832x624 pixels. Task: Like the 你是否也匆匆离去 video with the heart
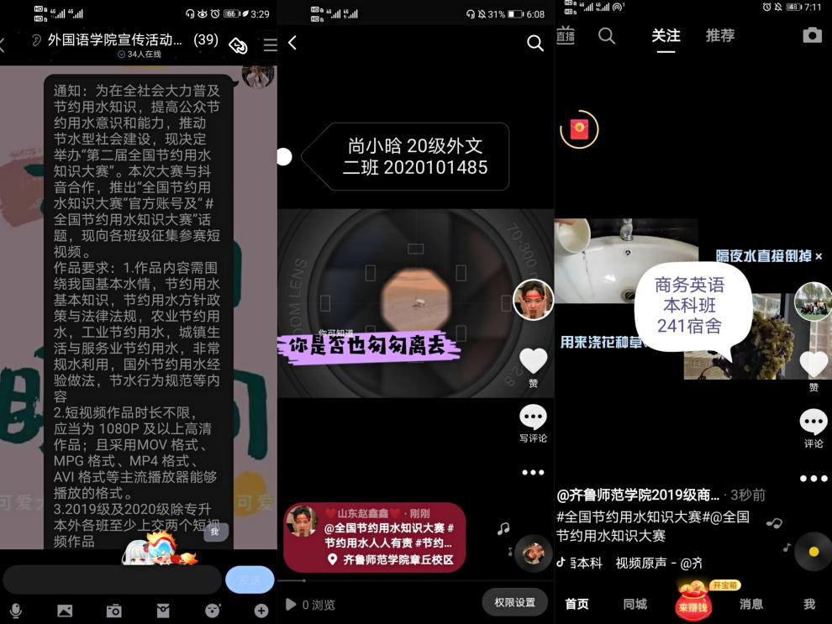coord(533,360)
